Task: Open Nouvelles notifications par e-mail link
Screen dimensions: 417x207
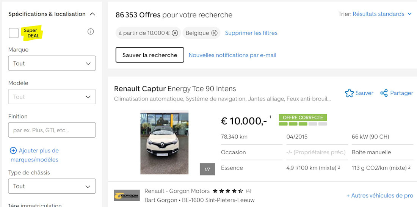Action: [x=232, y=55]
